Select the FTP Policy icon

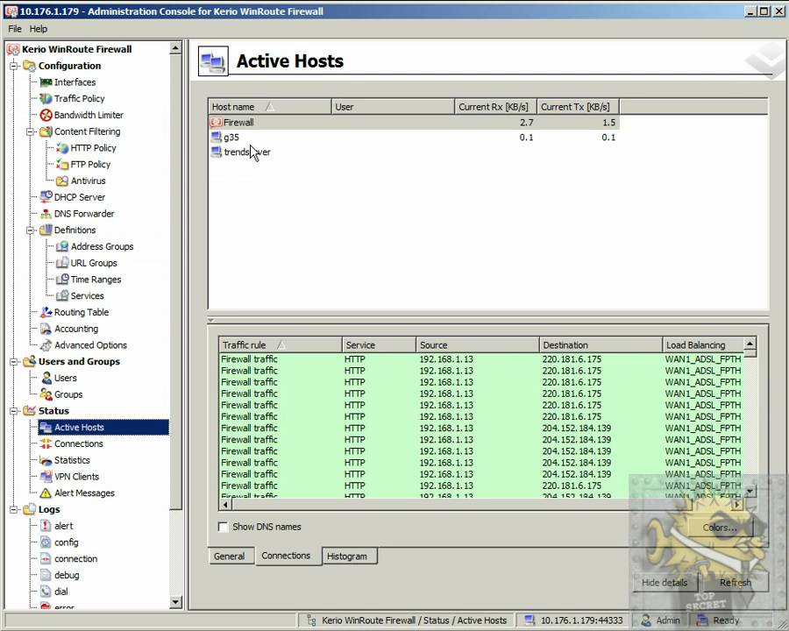coord(62,165)
